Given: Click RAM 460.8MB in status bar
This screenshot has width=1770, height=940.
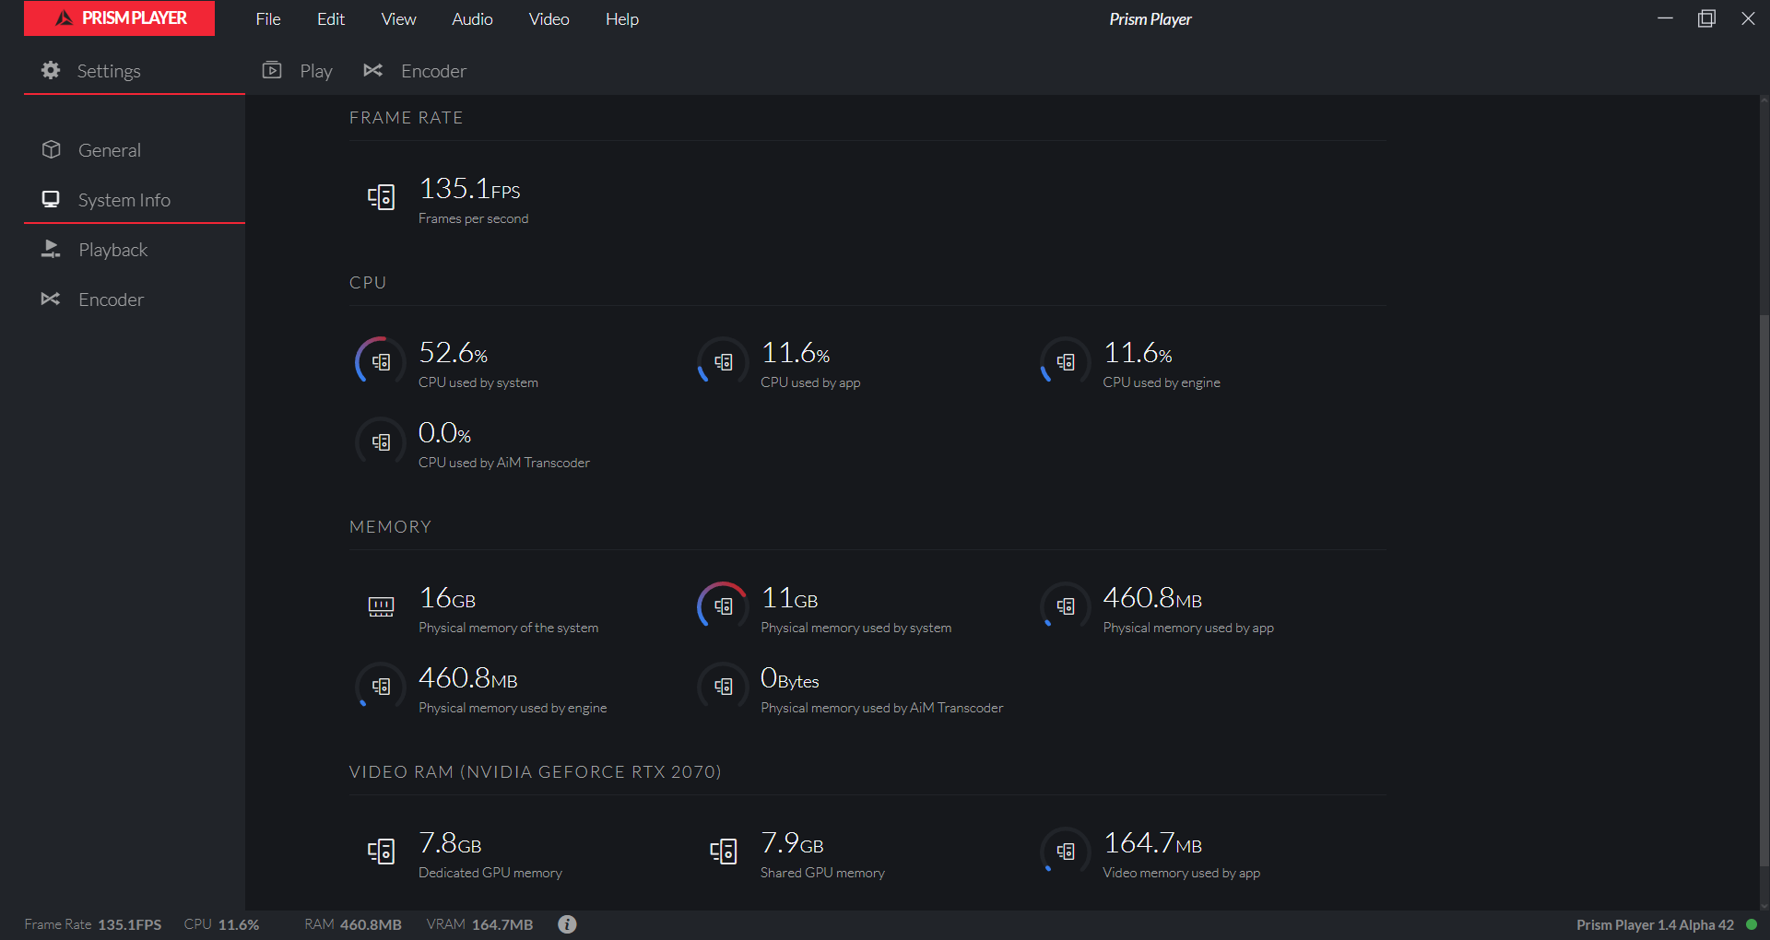Looking at the screenshot, I should [x=353, y=924].
